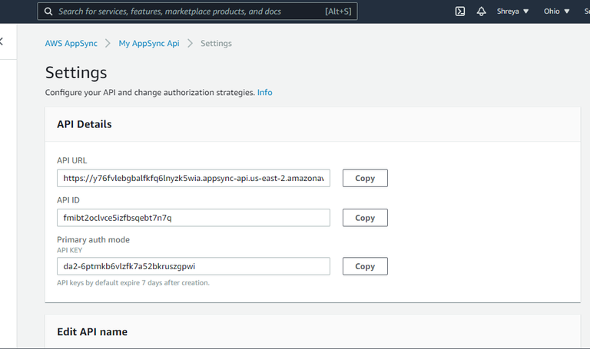590x349 pixels.
Task: Copy the API URL
Action: coord(365,179)
